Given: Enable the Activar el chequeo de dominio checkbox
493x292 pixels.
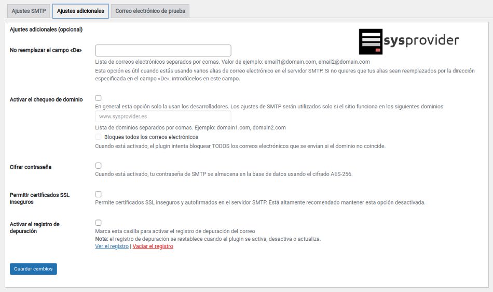Looking at the screenshot, I should 98,98.
